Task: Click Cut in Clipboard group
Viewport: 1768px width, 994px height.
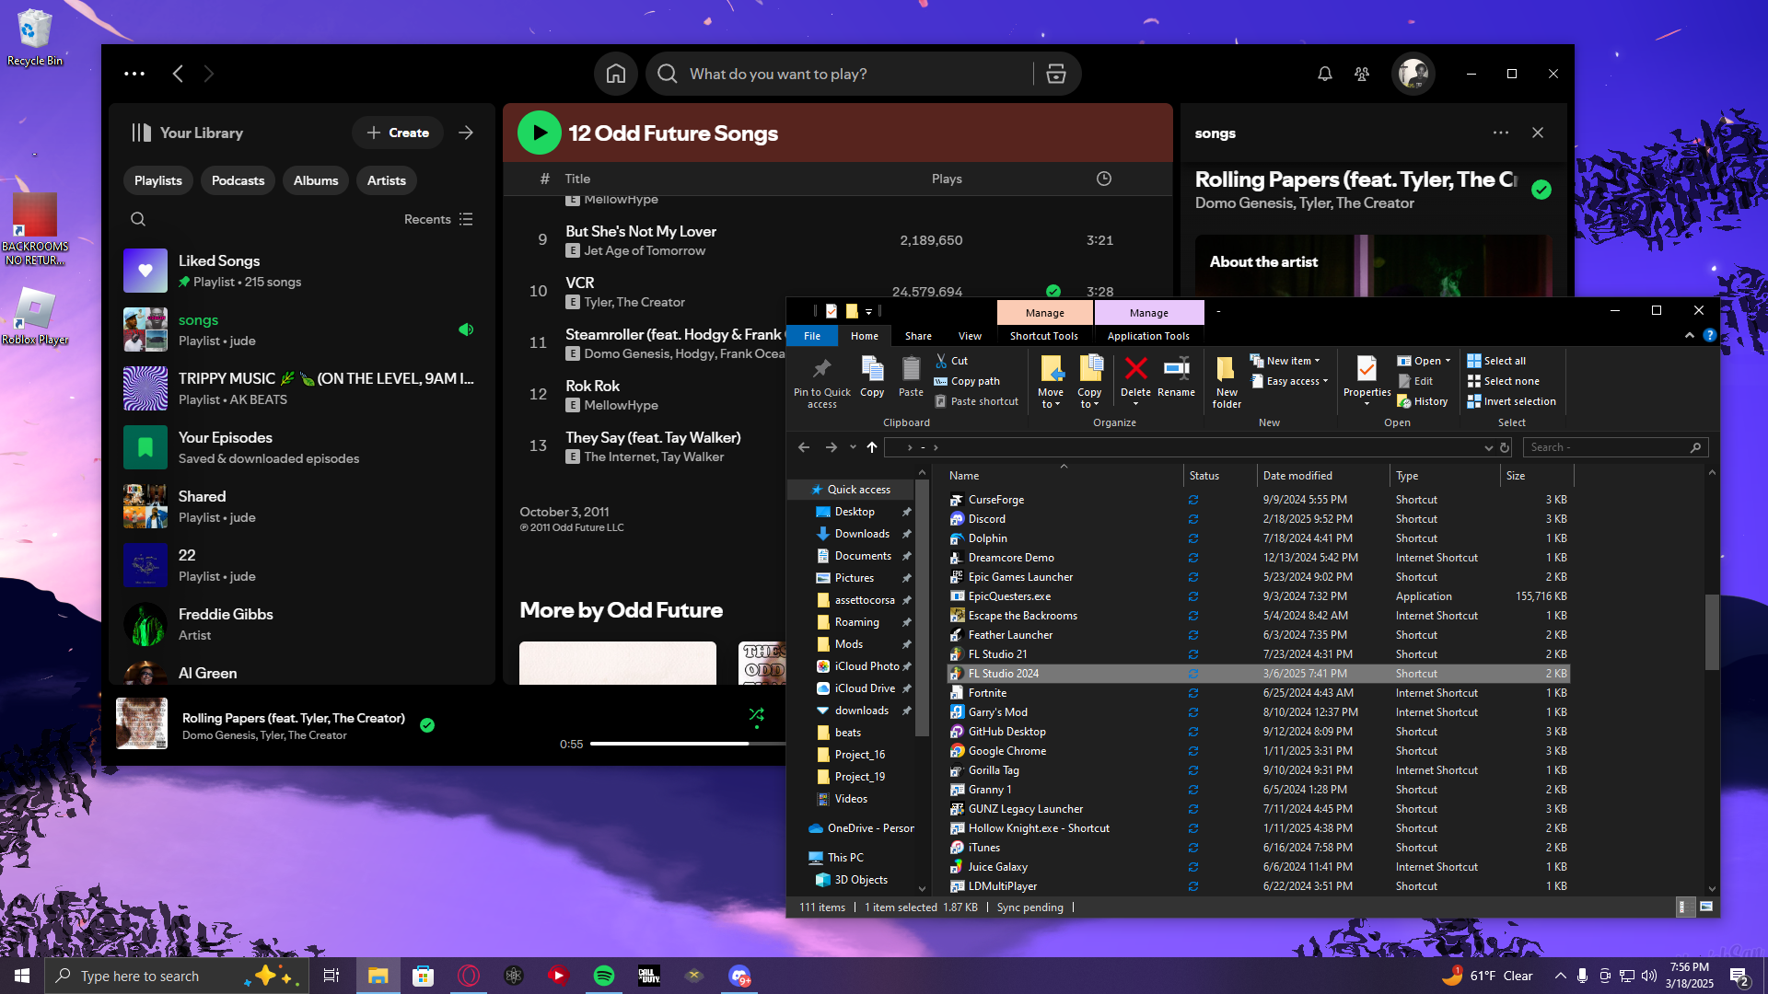Action: click(x=952, y=361)
